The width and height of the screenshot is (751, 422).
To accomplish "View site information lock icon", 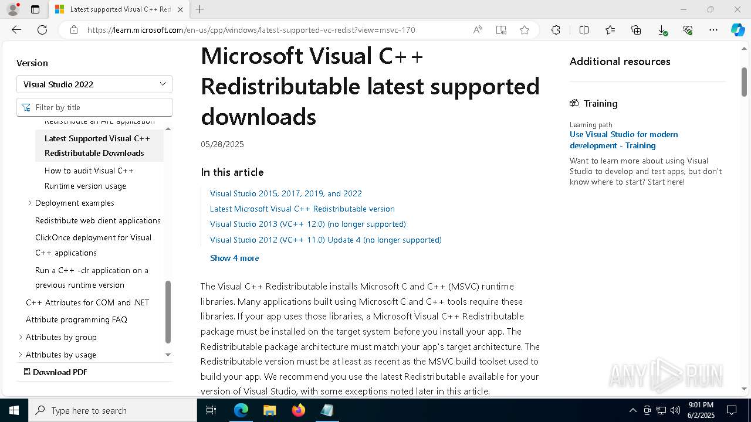I will tap(74, 30).
